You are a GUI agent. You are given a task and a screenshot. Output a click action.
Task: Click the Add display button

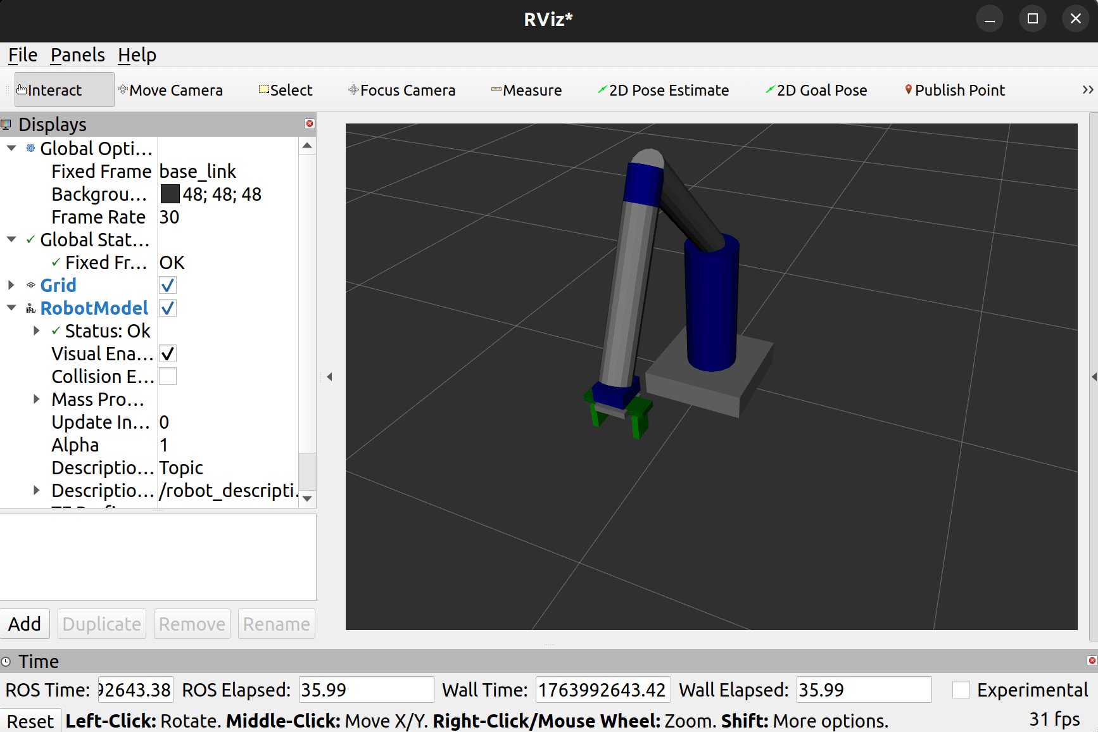tap(25, 624)
